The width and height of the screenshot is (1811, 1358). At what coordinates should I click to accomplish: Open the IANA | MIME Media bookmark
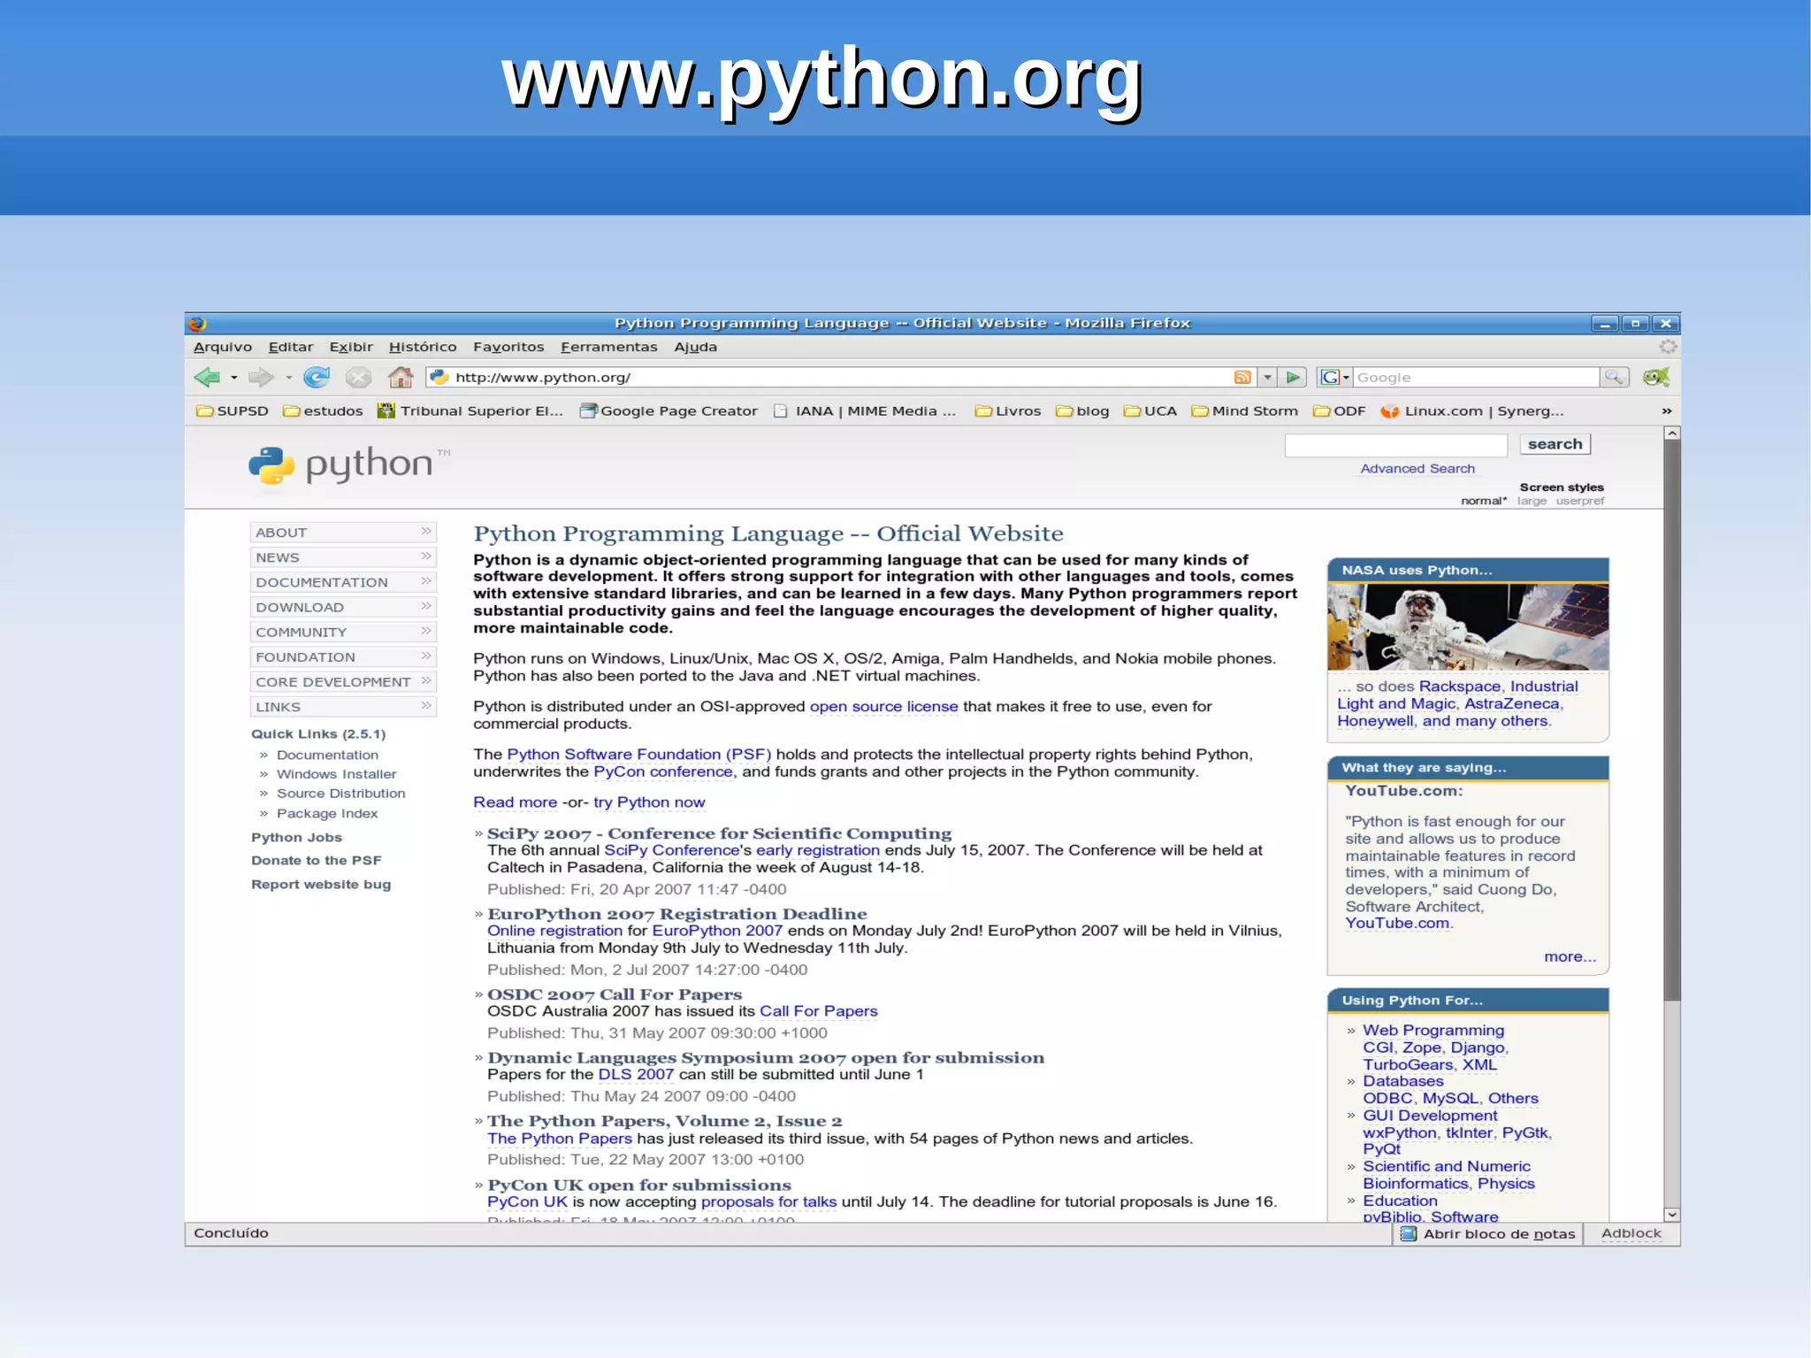click(865, 411)
